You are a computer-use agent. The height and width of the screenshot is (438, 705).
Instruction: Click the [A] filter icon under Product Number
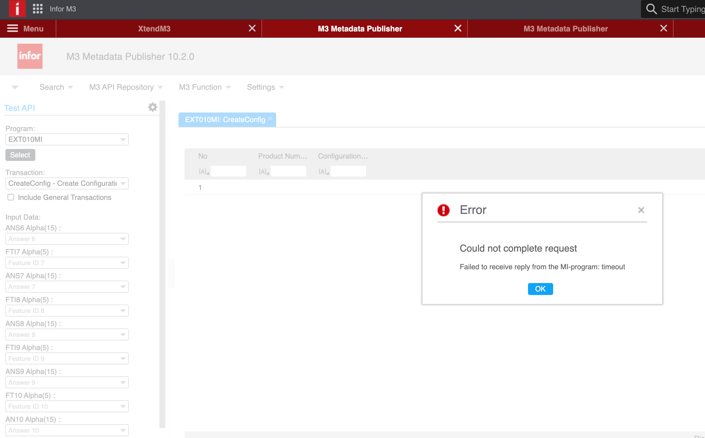[x=263, y=171]
